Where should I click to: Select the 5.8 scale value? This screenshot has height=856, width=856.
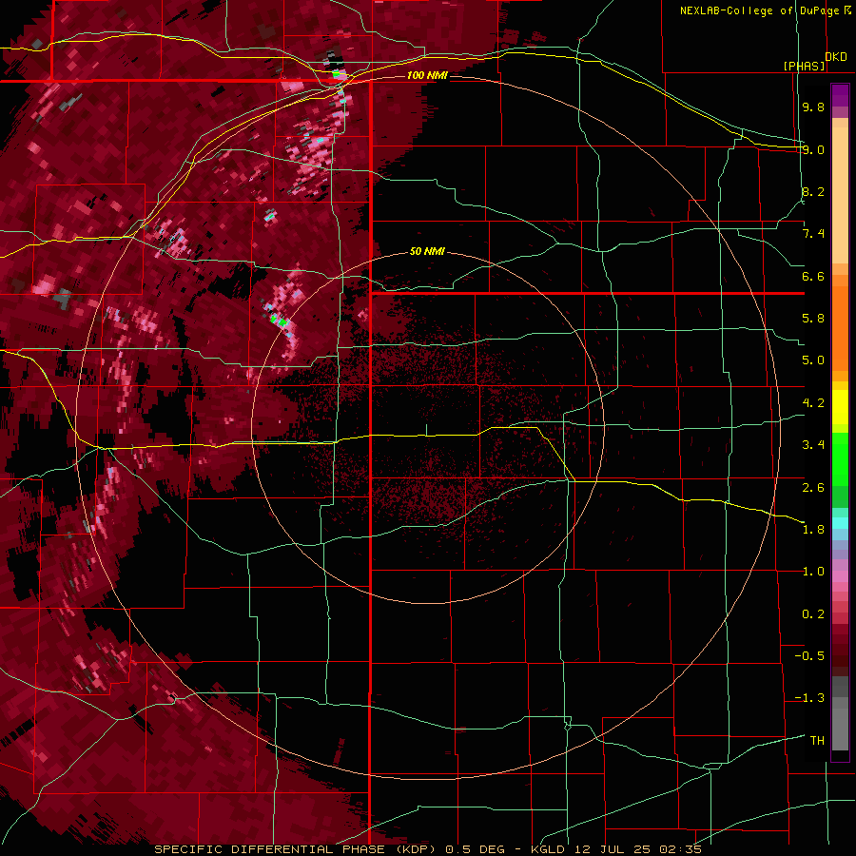point(813,319)
